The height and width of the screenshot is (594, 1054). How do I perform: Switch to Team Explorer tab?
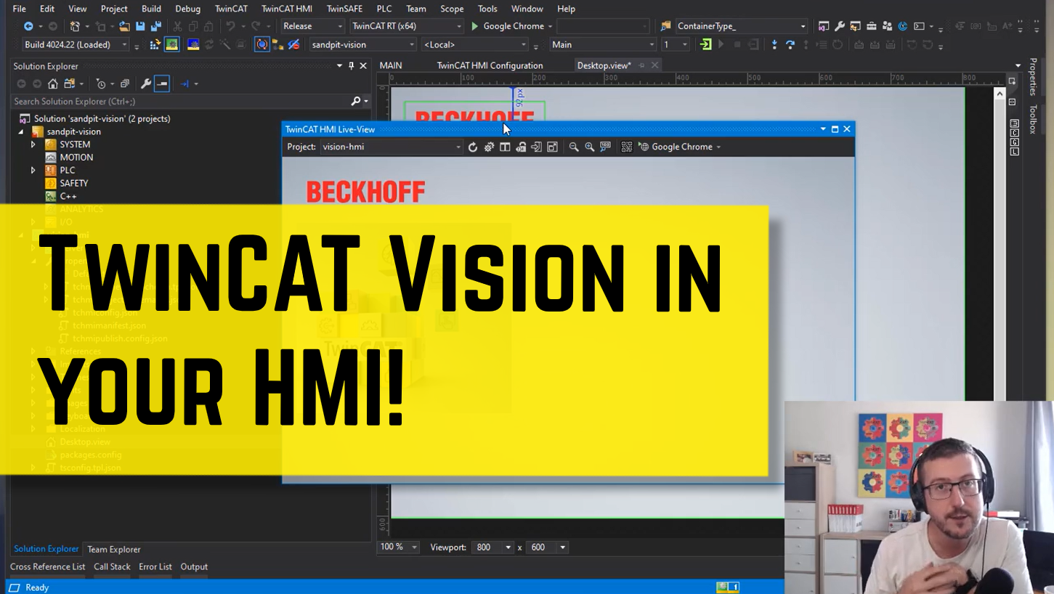[x=114, y=550]
